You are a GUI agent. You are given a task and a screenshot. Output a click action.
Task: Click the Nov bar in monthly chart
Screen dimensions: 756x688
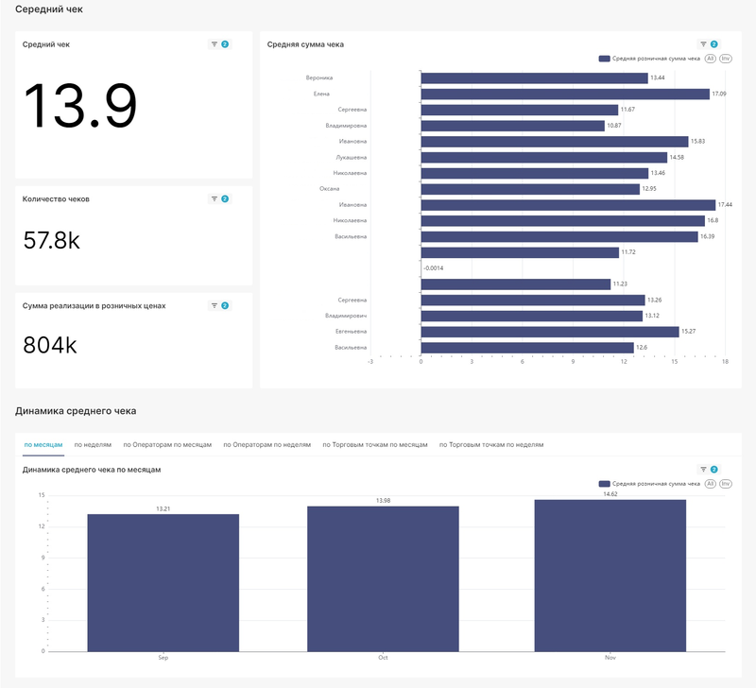pyautogui.click(x=610, y=575)
